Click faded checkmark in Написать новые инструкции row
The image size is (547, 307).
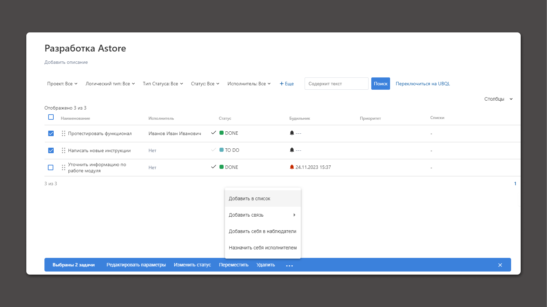(x=214, y=150)
